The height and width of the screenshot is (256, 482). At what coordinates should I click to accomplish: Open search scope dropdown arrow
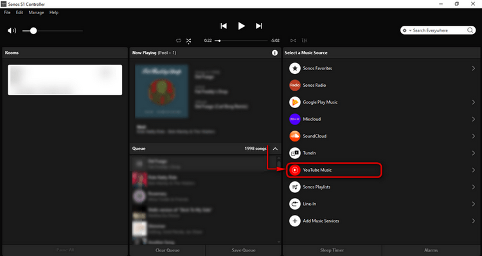coord(410,30)
